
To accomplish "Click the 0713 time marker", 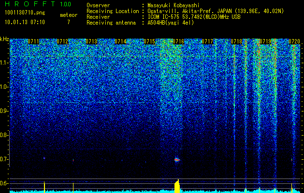I will tap(91, 41).
